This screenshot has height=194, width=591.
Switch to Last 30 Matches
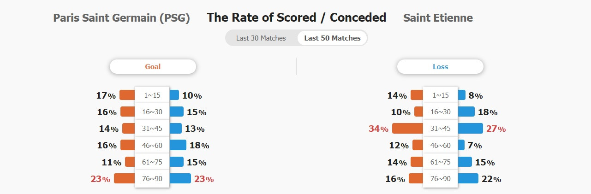click(261, 38)
